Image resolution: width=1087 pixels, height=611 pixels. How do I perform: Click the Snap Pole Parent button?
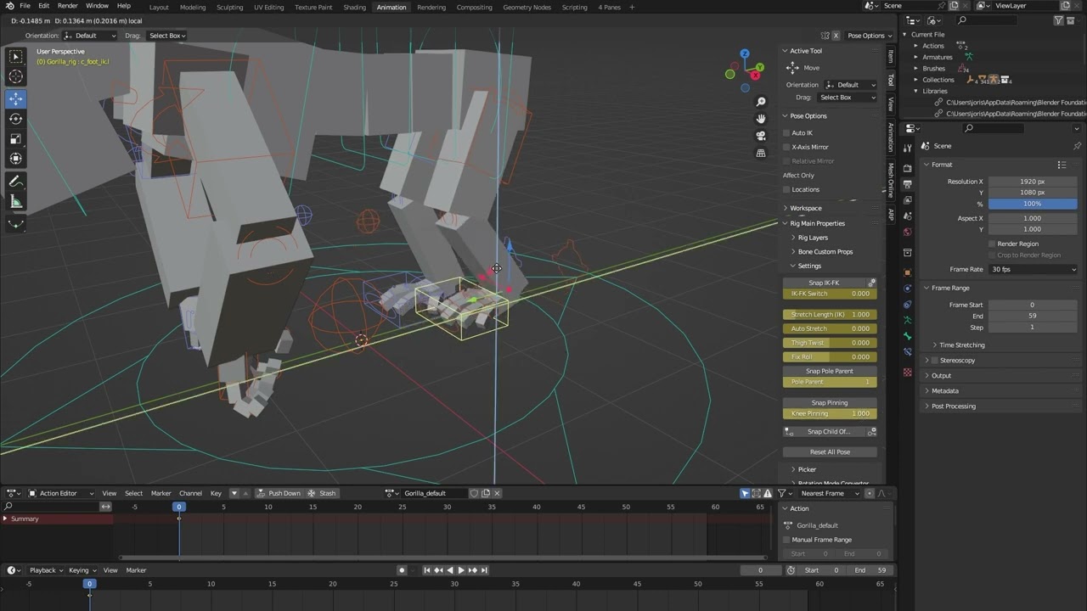pyautogui.click(x=830, y=371)
